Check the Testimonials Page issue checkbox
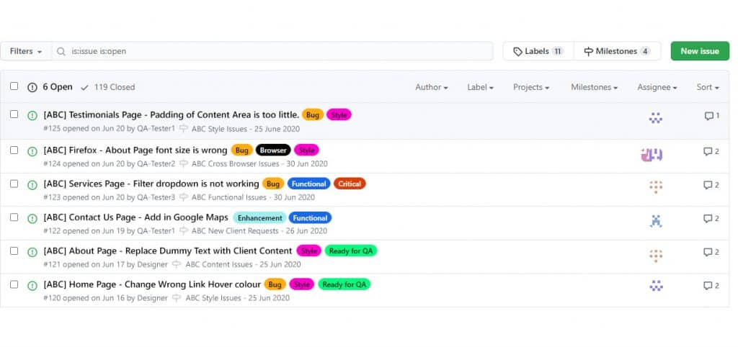This screenshot has width=738, height=347. click(14, 114)
